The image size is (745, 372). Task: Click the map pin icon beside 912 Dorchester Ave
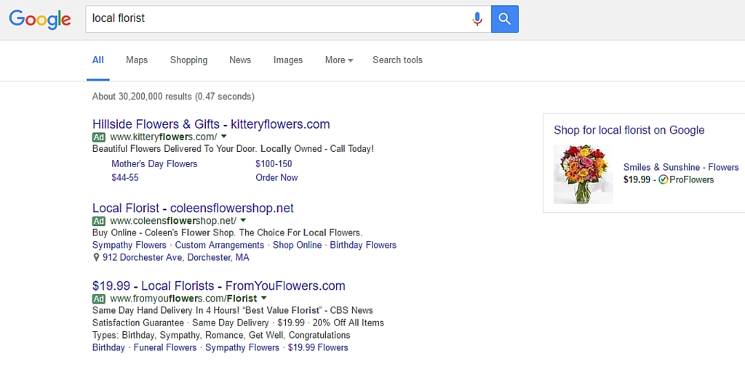point(96,258)
